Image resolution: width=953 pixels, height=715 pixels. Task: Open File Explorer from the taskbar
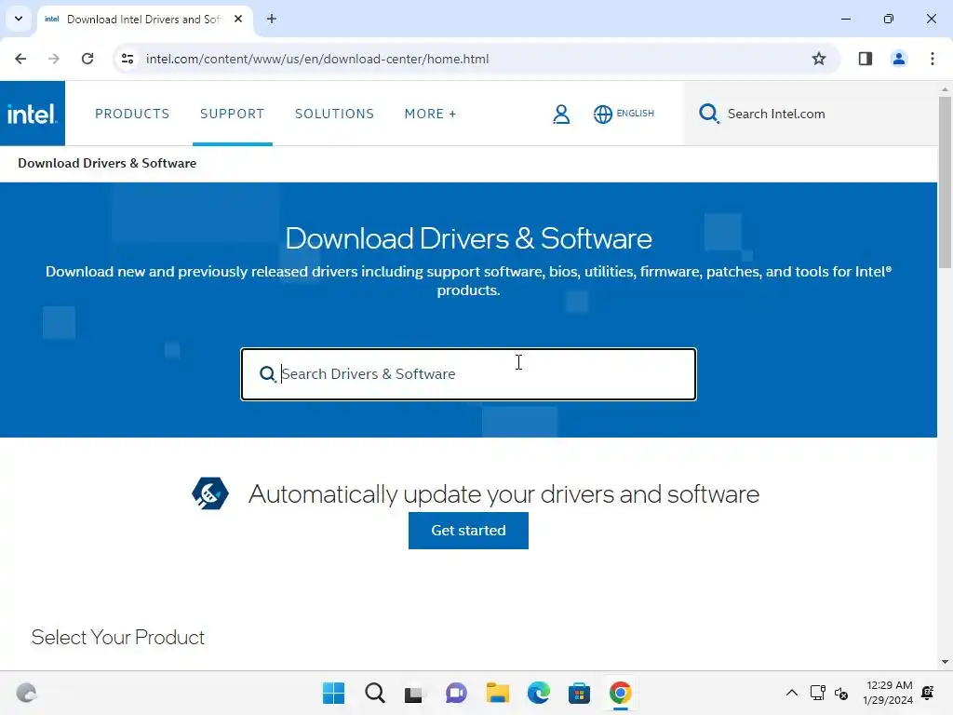pos(498,693)
